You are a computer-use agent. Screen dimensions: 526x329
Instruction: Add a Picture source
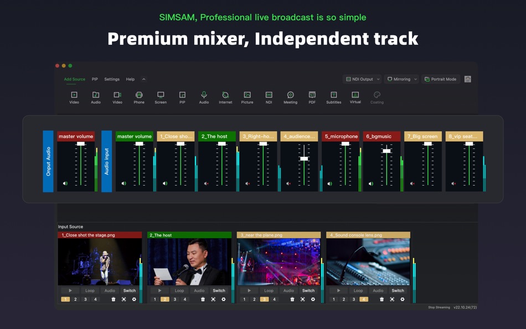247,97
